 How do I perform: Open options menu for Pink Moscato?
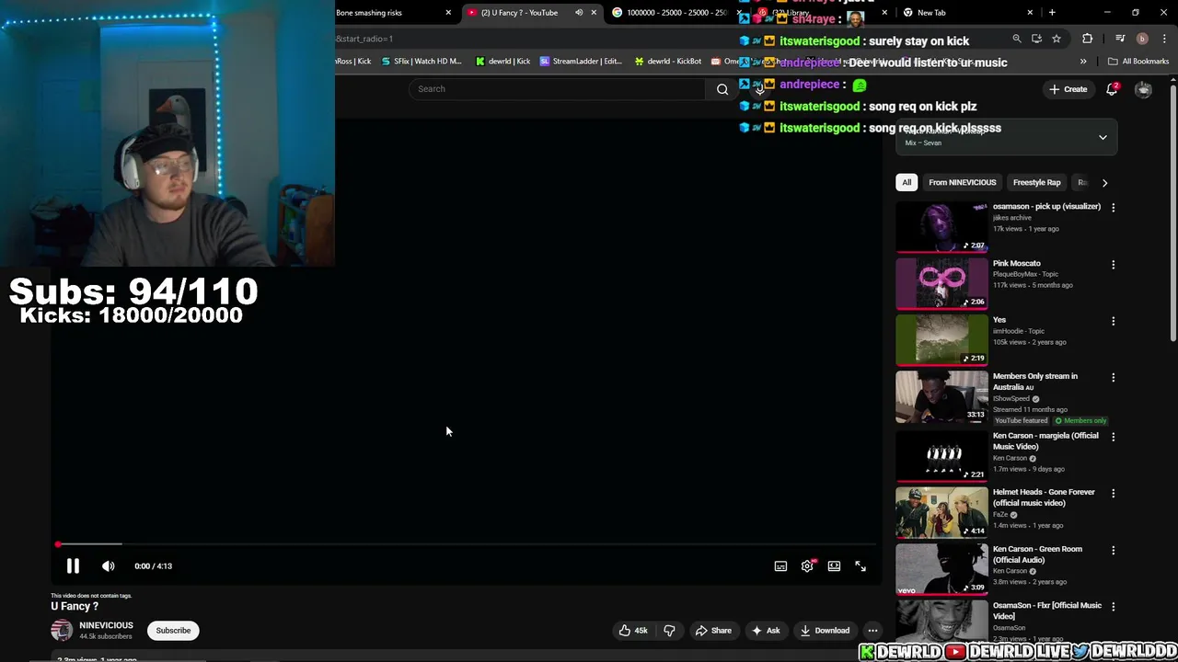point(1113,265)
